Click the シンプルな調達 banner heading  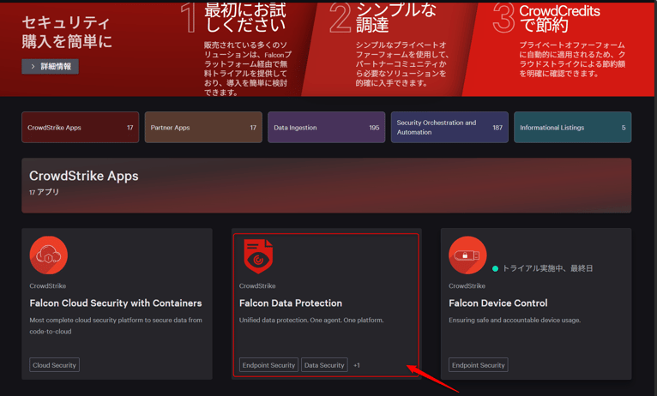[396, 18]
